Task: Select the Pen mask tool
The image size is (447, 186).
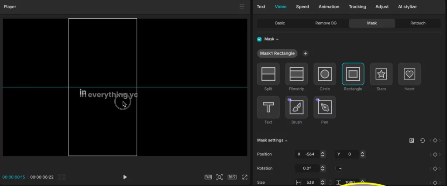Action: [325, 107]
